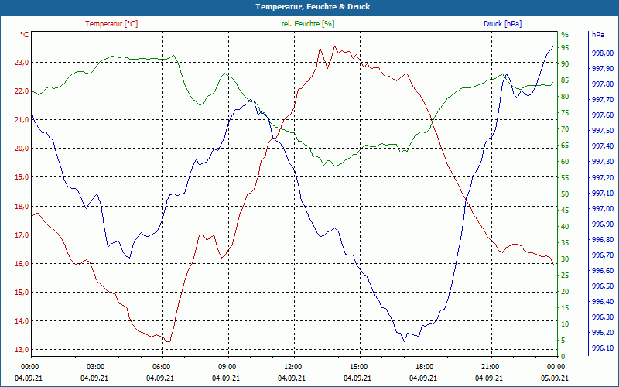The image size is (619, 387).
Task: Click the '03:00' time axis label
Action: coord(94,366)
